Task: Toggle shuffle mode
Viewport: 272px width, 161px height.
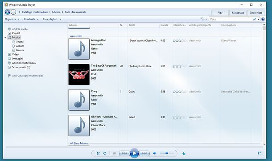Action: [x=98, y=153]
